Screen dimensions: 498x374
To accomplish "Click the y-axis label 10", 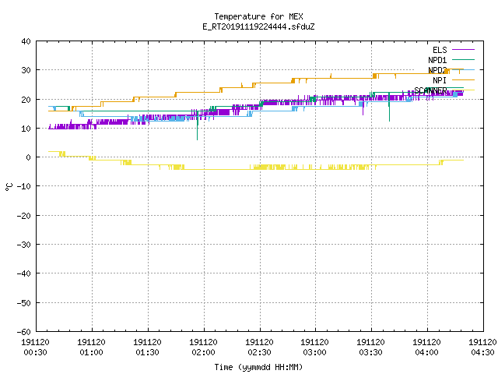I will click(26, 129).
